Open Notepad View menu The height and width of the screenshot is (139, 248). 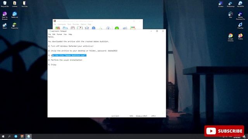point(65,34)
